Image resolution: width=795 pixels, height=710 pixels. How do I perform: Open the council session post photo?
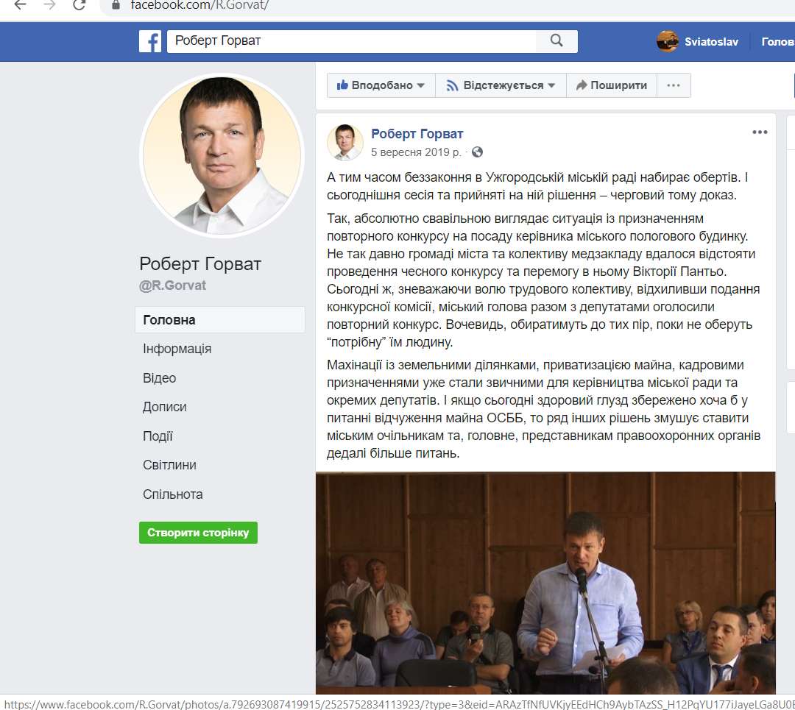coord(545,583)
